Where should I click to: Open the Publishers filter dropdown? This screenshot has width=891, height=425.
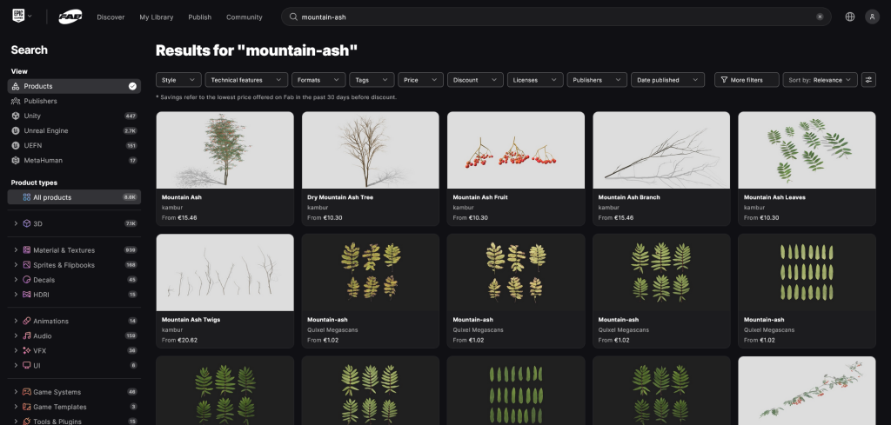597,80
